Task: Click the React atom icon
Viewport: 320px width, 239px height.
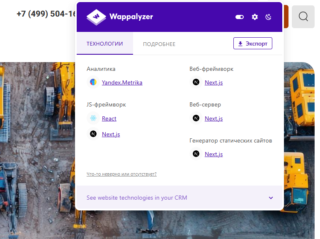Action: coord(93,118)
